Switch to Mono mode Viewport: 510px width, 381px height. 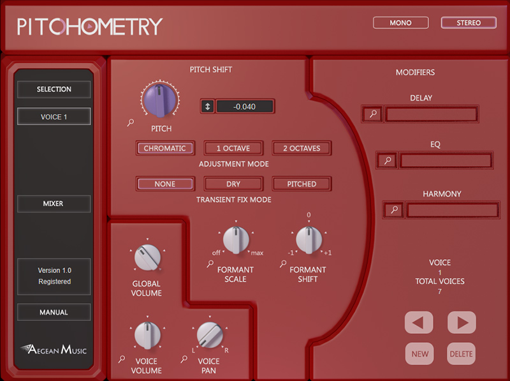400,23
